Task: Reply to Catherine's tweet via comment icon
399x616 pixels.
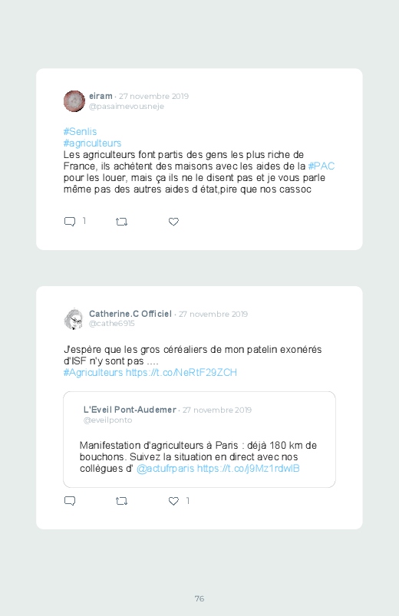Action: click(x=70, y=501)
